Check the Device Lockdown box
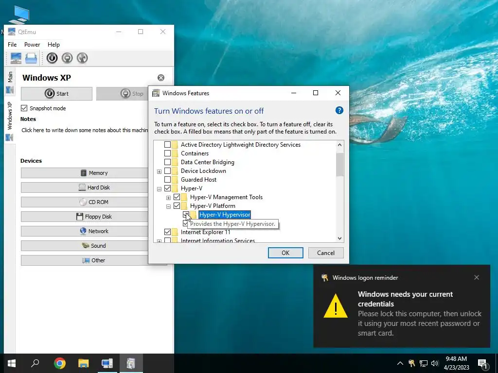The width and height of the screenshot is (498, 373). [x=167, y=171]
